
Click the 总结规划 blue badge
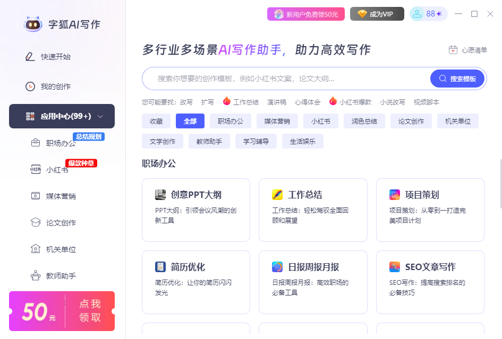point(89,136)
